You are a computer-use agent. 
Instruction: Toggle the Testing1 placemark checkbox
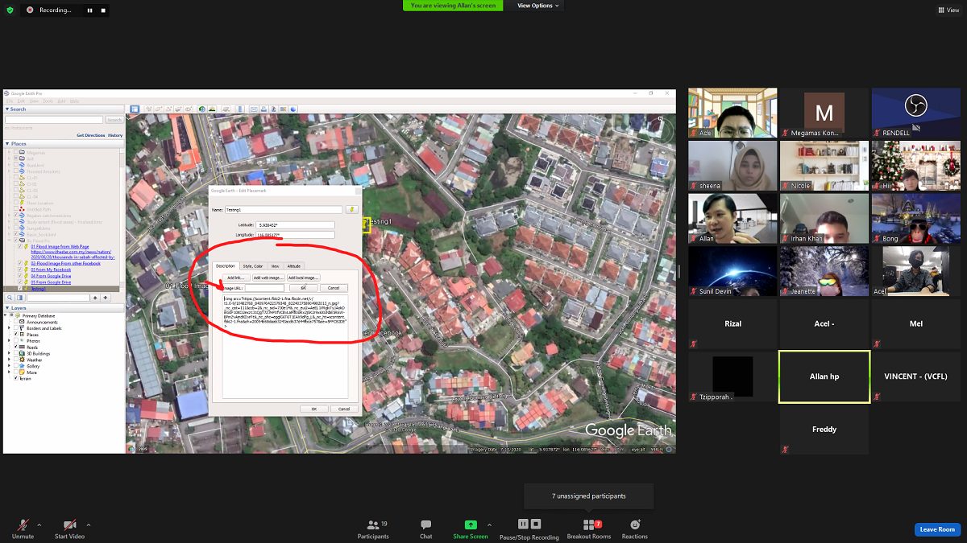[x=22, y=289]
